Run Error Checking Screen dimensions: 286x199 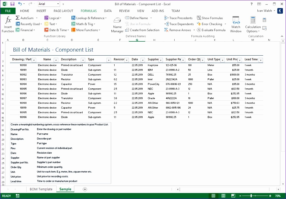click(209, 24)
